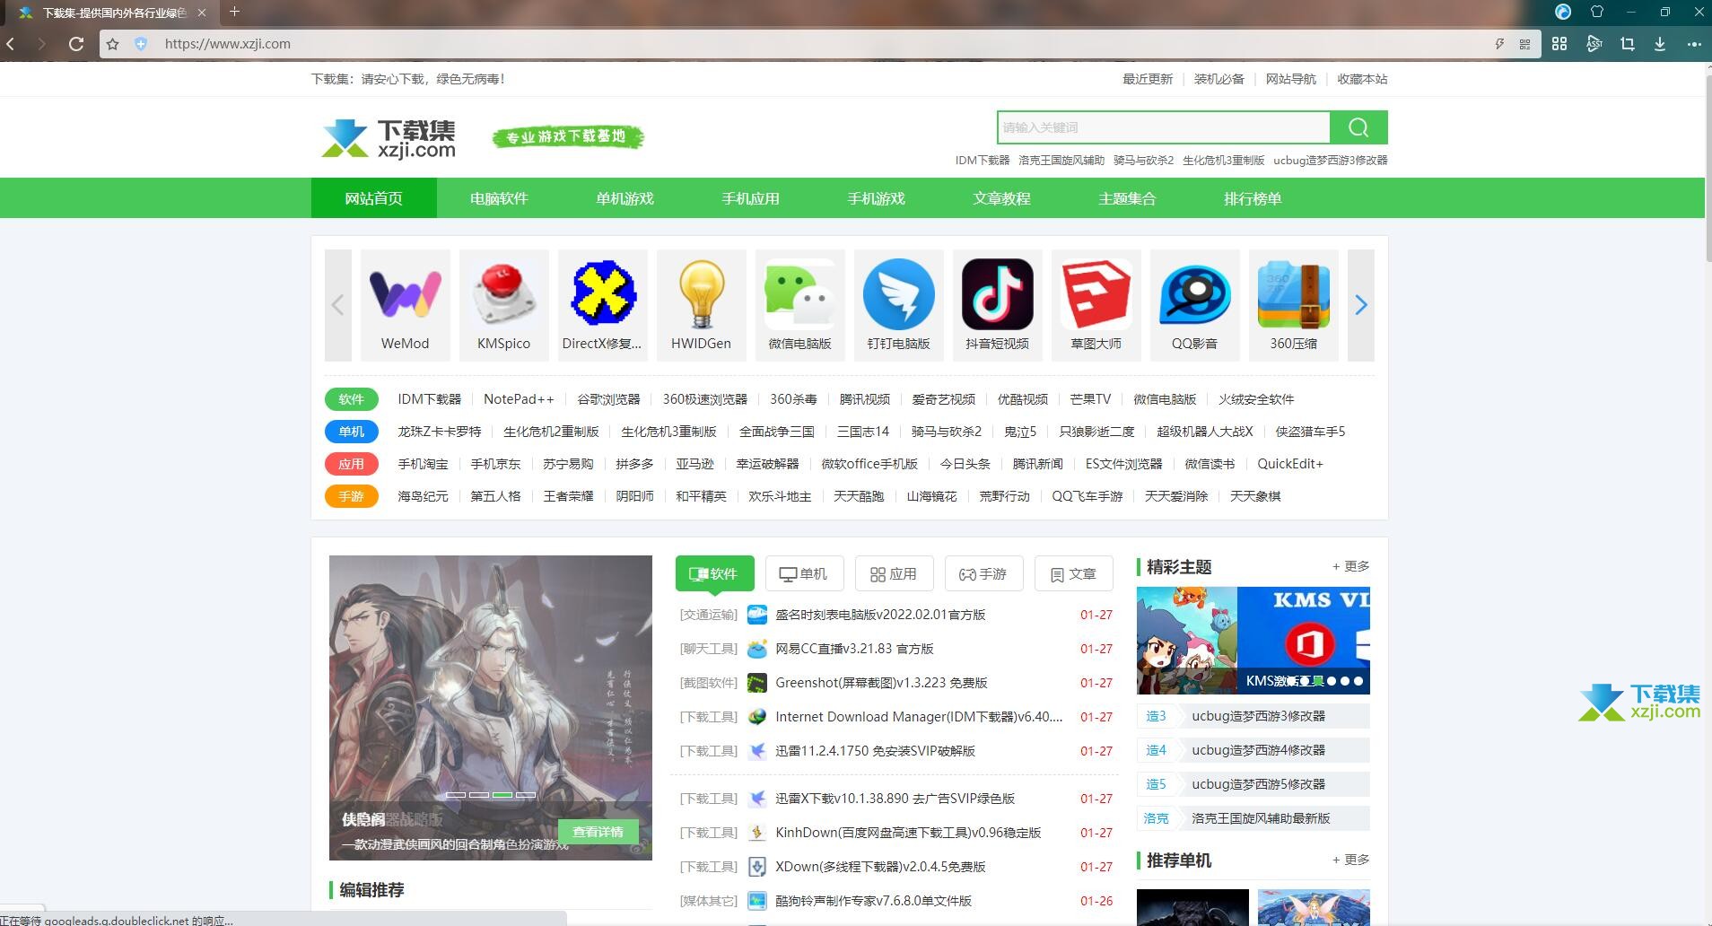Viewport: 1712px width, 926px height.
Task: Open the browser extensions grid icon
Action: point(1559,44)
